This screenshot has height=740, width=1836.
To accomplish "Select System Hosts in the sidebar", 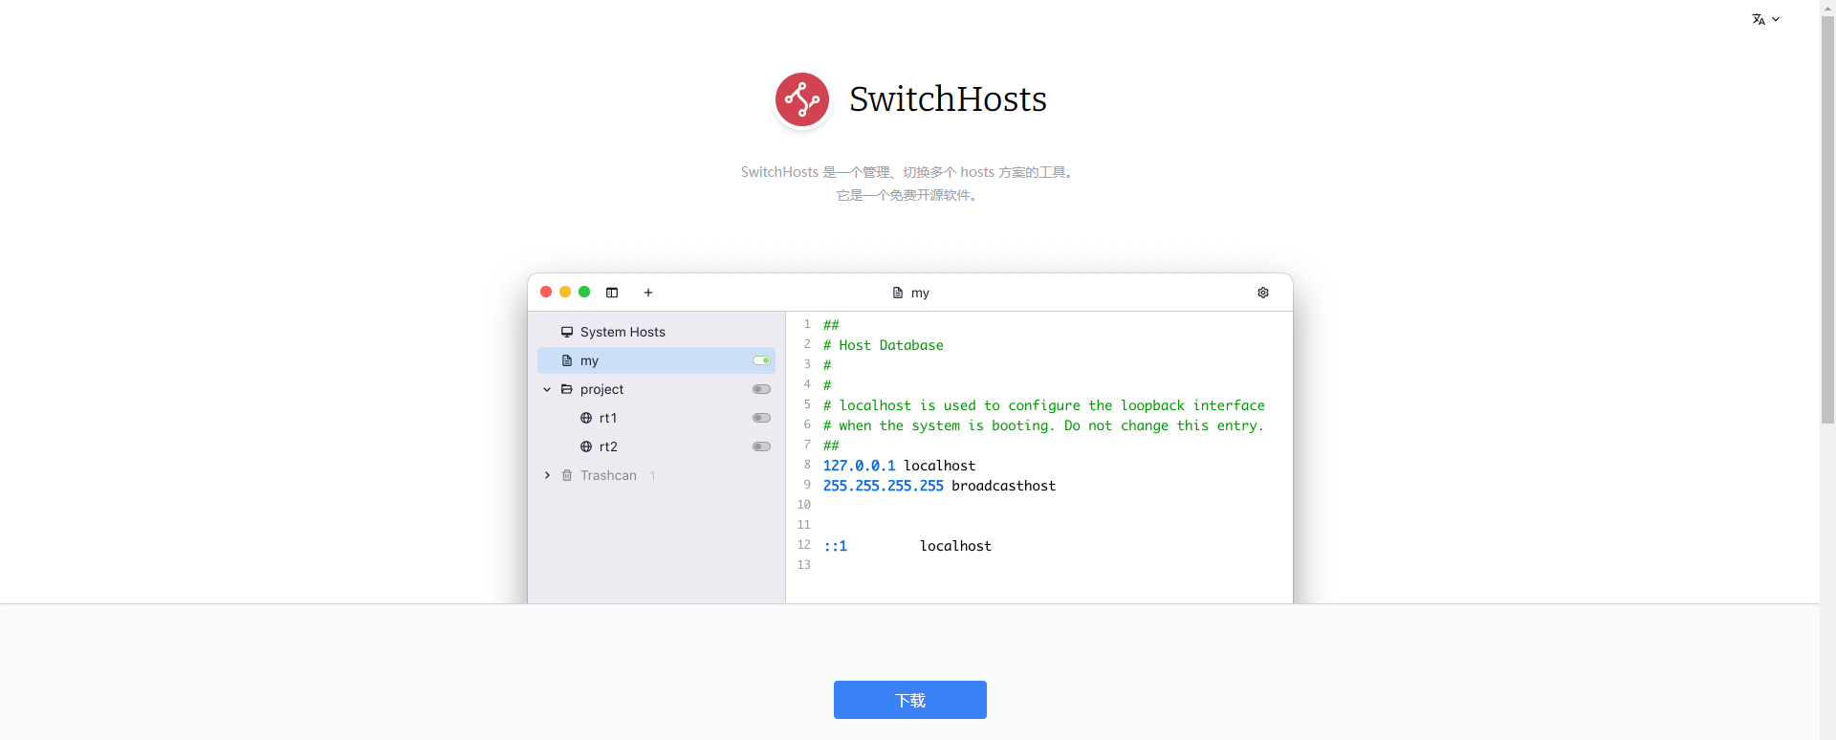I will (656, 332).
